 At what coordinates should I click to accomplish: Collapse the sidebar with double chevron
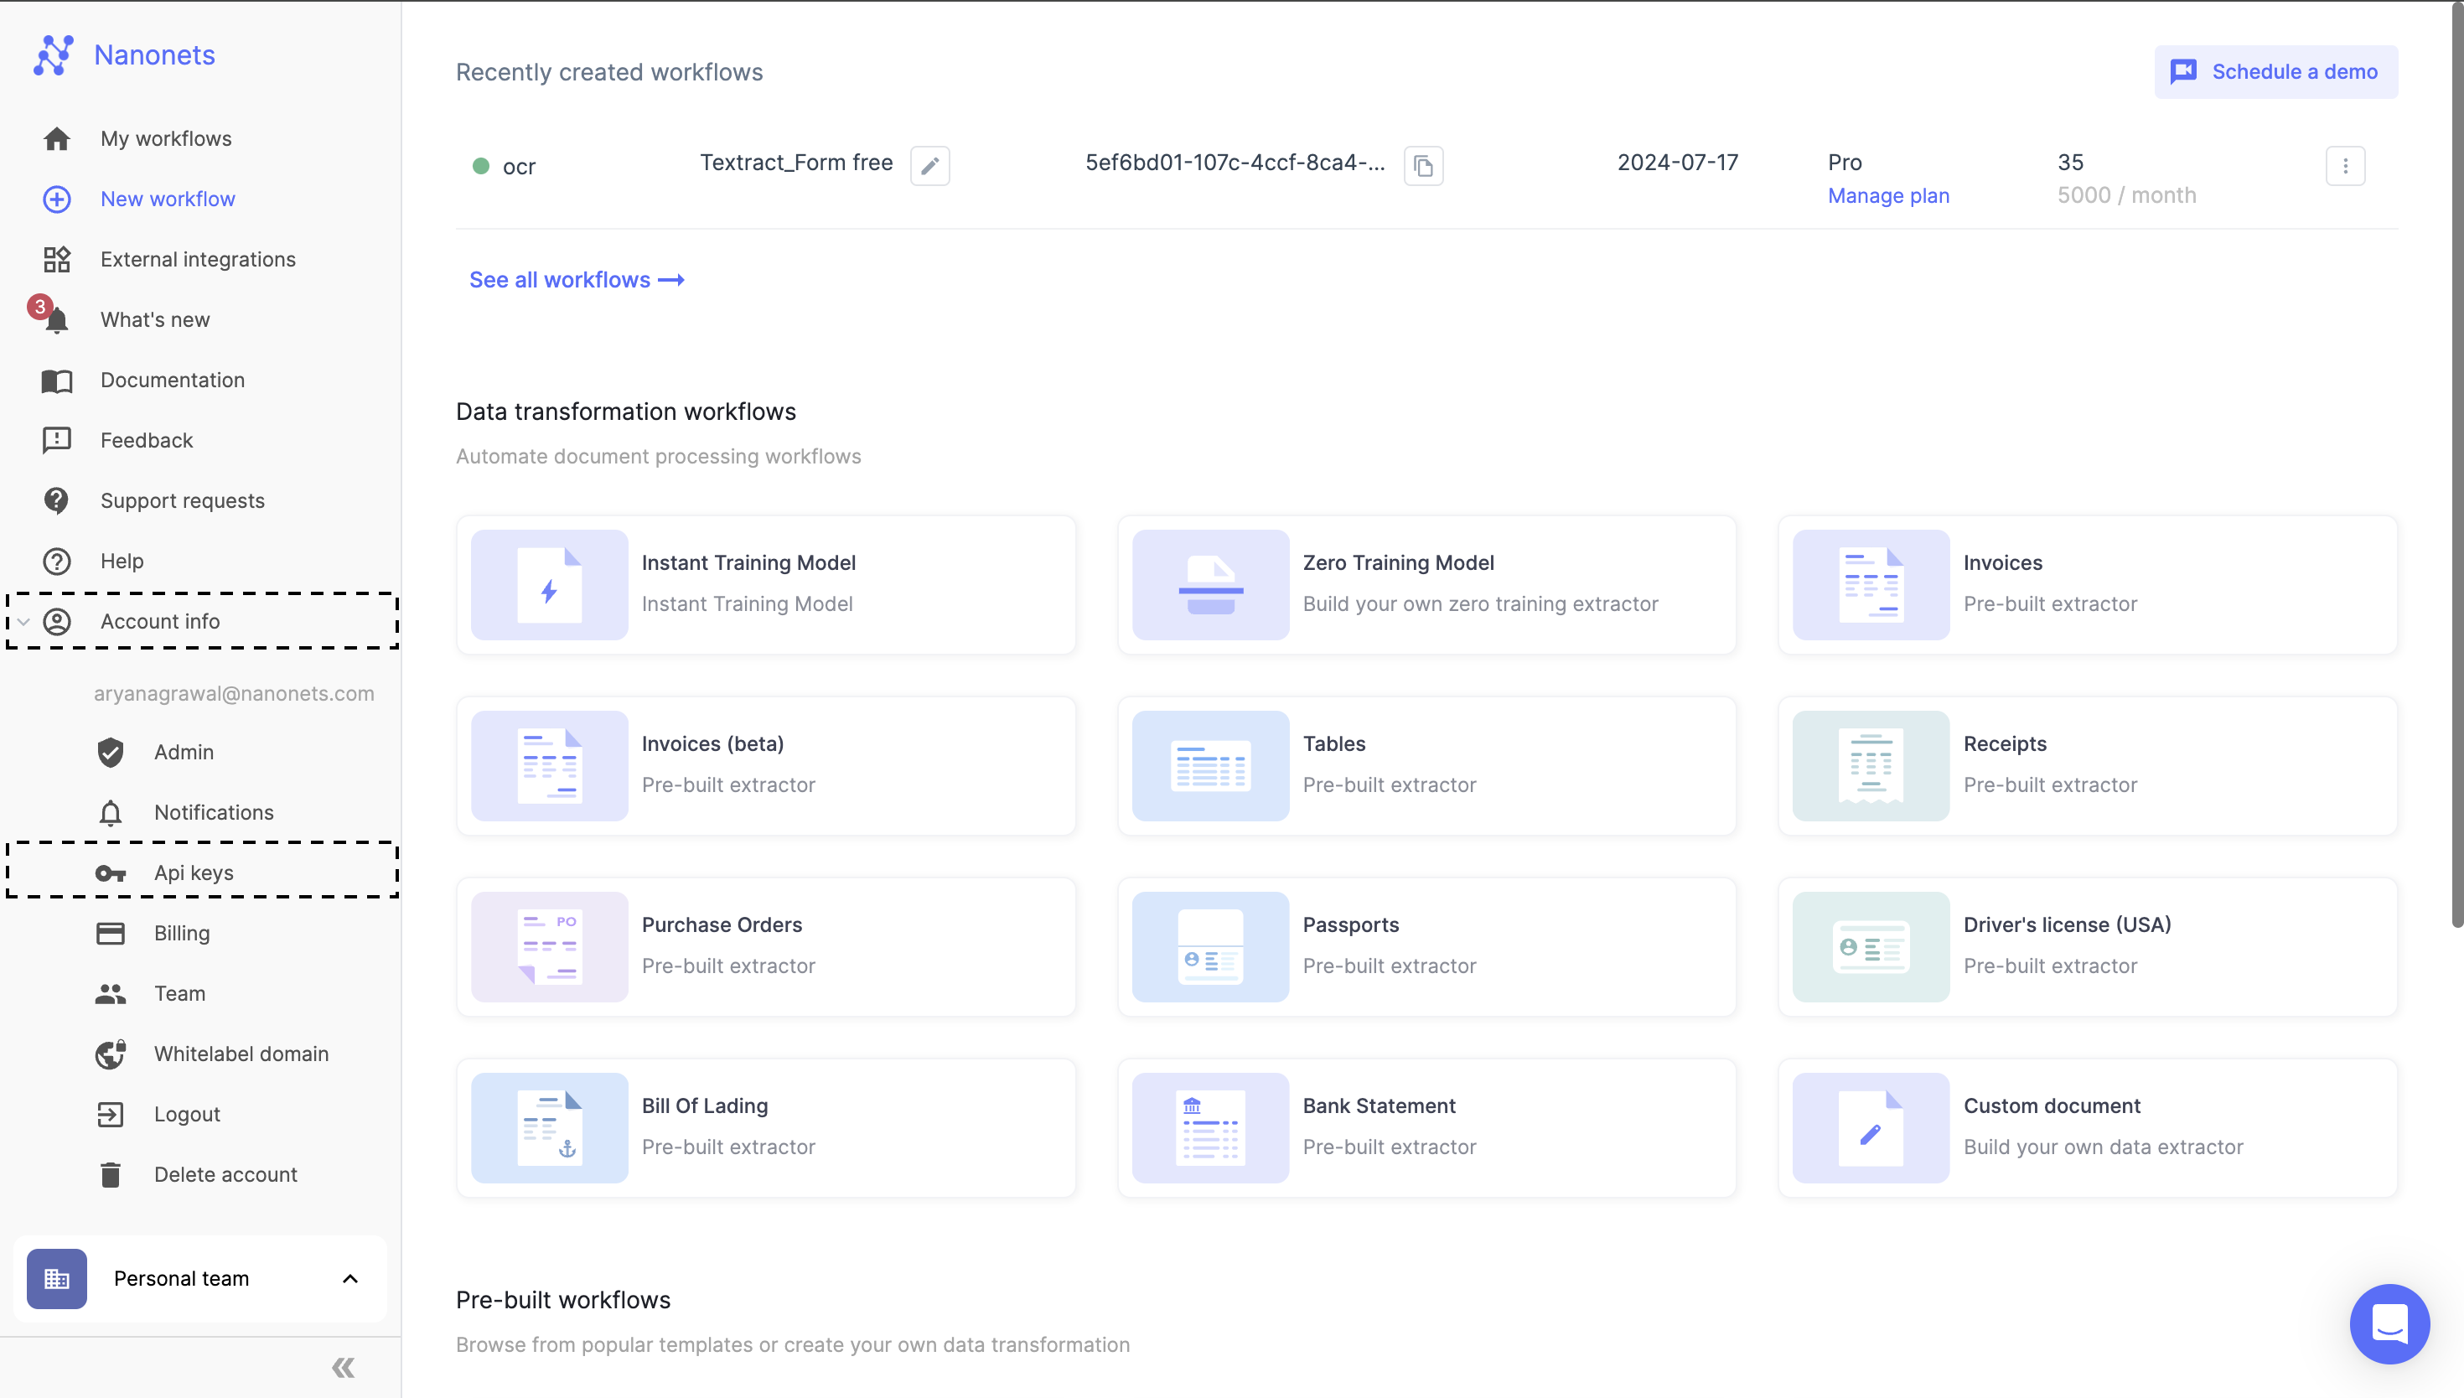tap(344, 1367)
